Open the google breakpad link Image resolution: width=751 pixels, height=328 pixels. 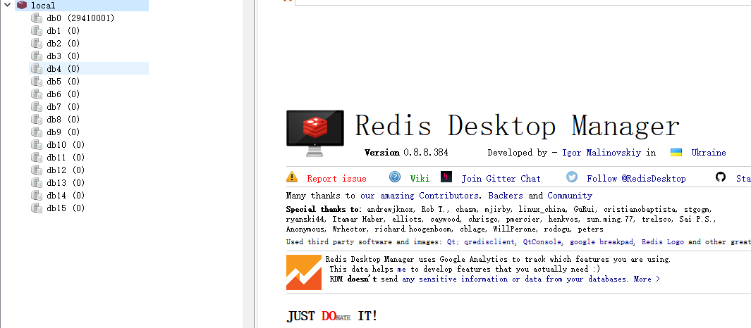tap(602, 242)
